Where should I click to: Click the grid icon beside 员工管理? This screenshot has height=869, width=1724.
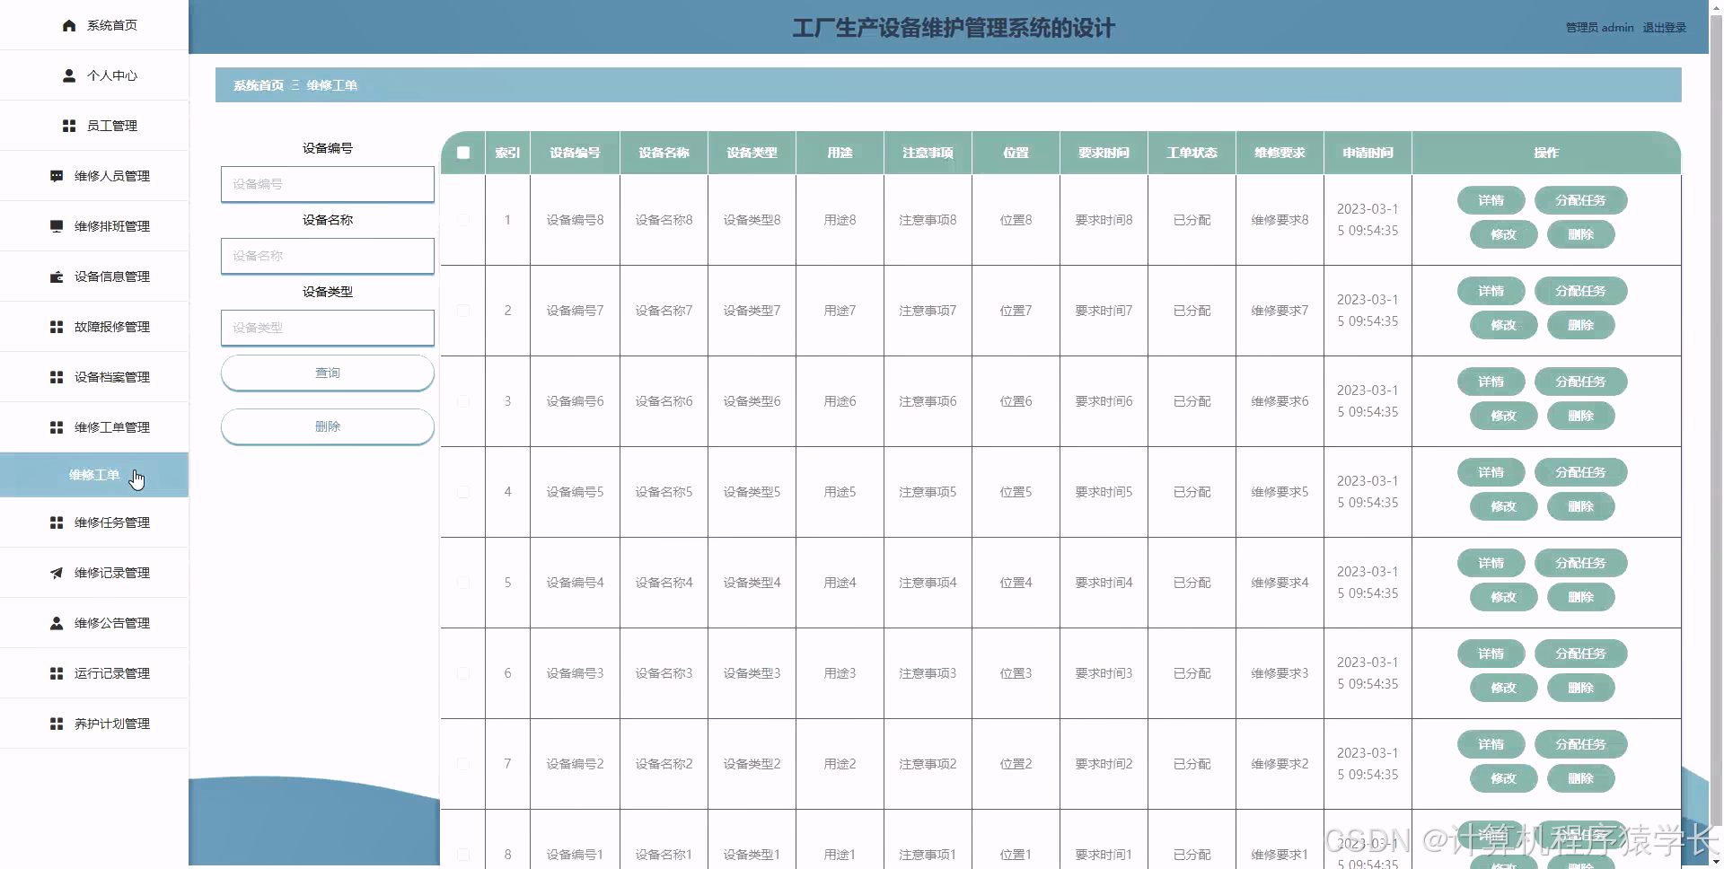point(69,126)
